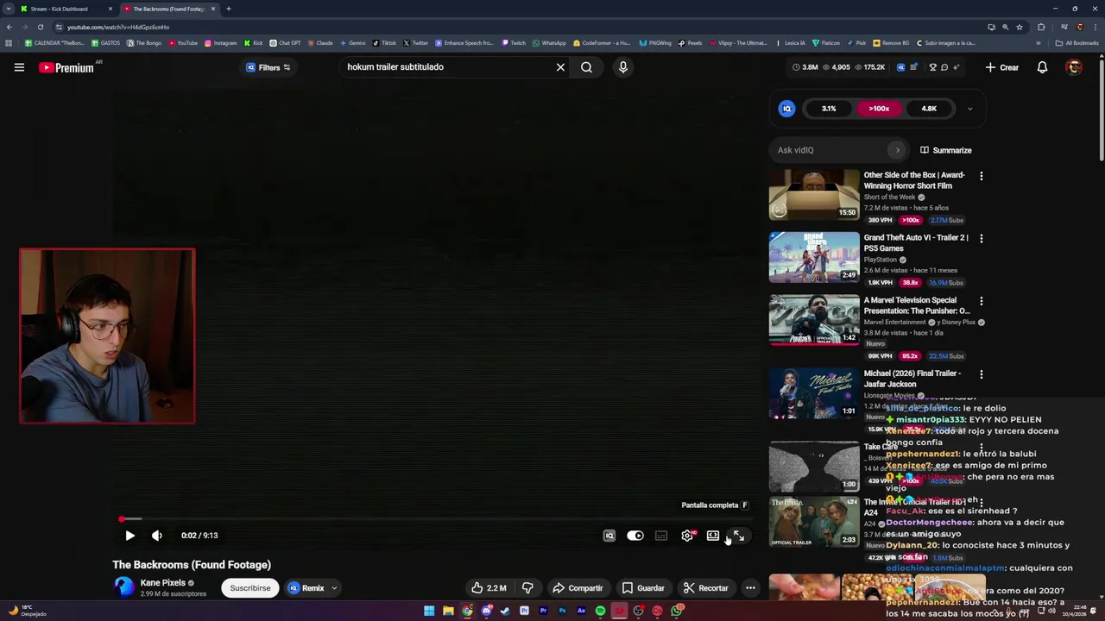Save the video with Guardar
The width and height of the screenshot is (1105, 621).
[643, 588]
